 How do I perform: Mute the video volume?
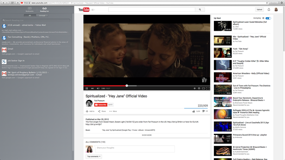(98, 88)
